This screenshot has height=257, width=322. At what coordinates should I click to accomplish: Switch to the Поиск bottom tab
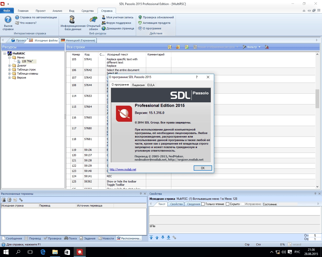point(71,238)
